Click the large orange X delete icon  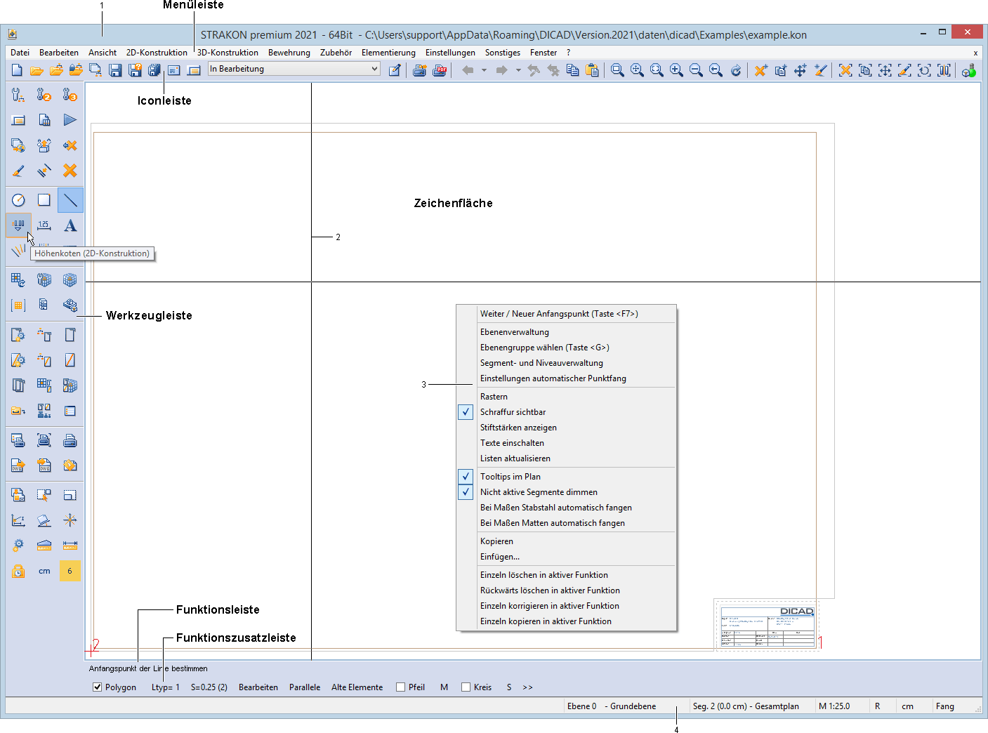tap(70, 171)
